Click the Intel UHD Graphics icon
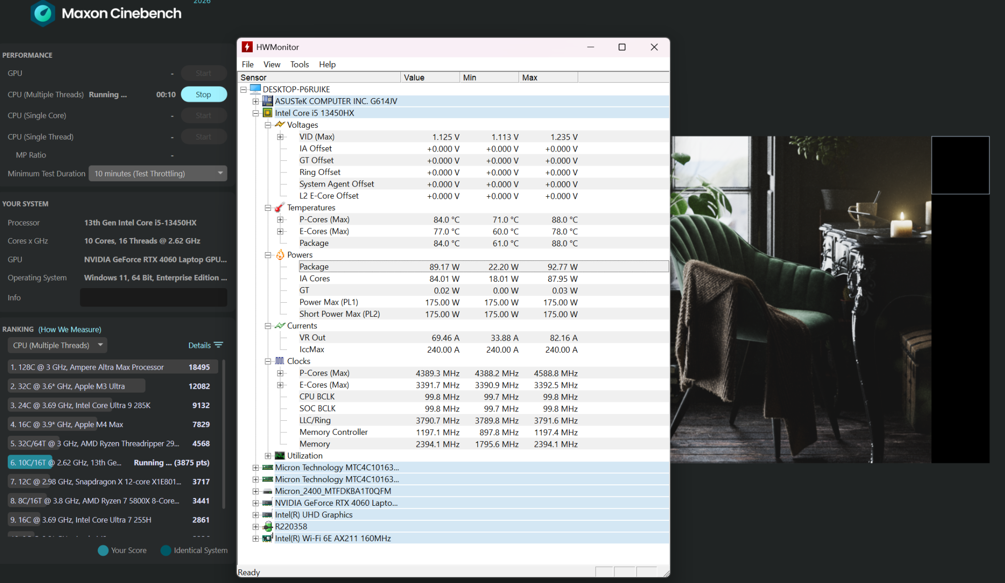 coord(267,514)
